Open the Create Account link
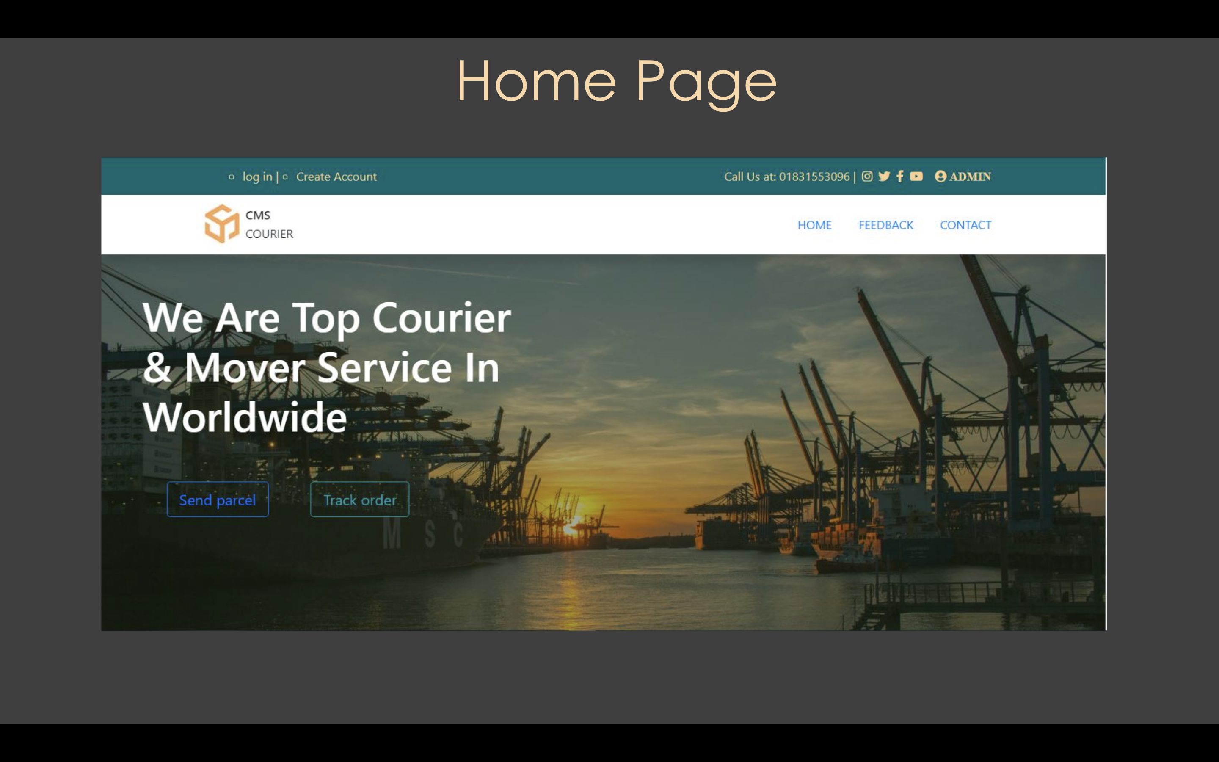The width and height of the screenshot is (1219, 762). point(336,177)
